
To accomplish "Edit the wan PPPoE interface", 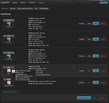I will (x=96, y=71).
